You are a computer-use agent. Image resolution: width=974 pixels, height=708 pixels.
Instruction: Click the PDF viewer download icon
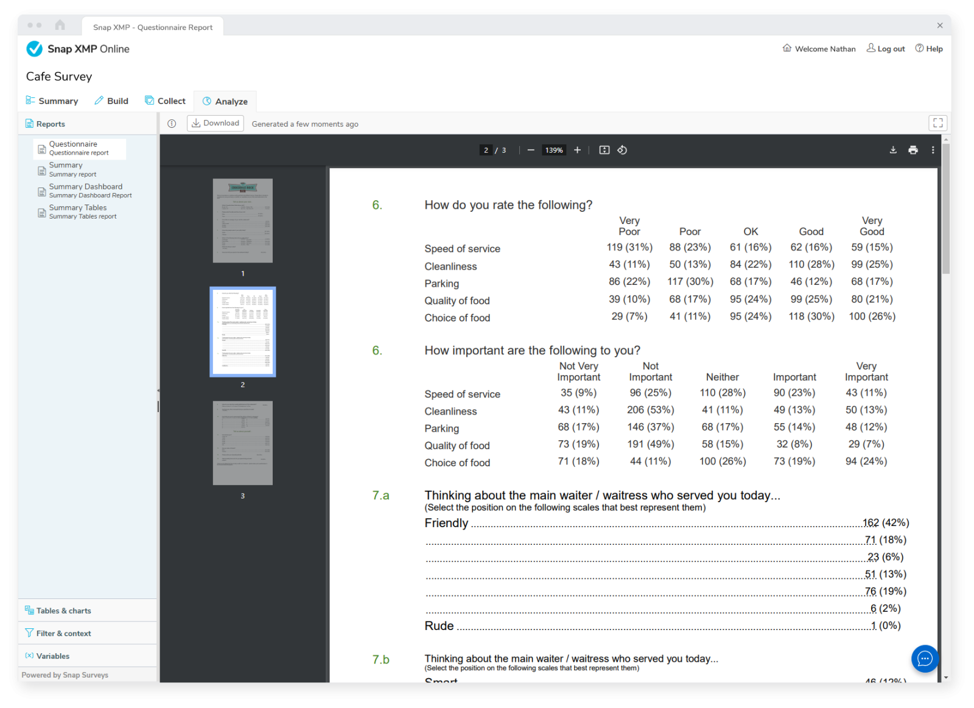[x=893, y=150]
